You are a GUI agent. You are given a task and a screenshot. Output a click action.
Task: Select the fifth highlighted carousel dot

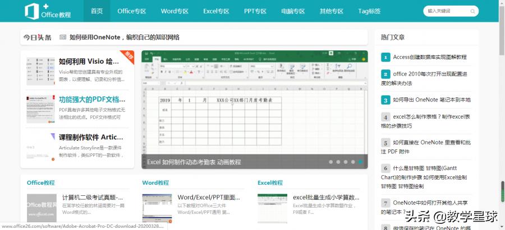[361, 162]
